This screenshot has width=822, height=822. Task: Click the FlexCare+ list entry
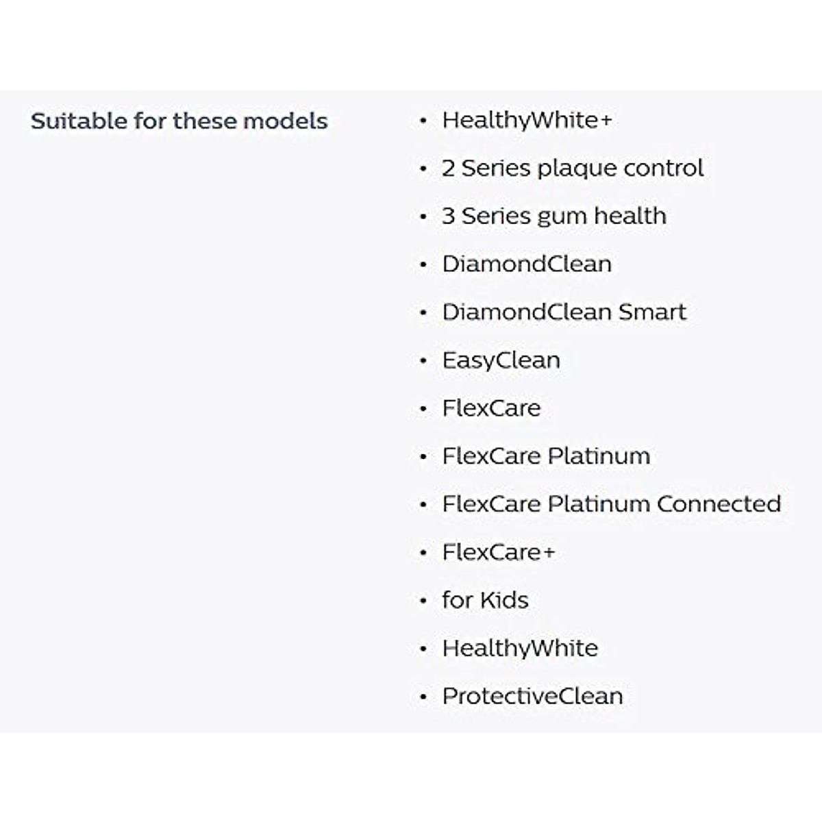click(x=498, y=552)
